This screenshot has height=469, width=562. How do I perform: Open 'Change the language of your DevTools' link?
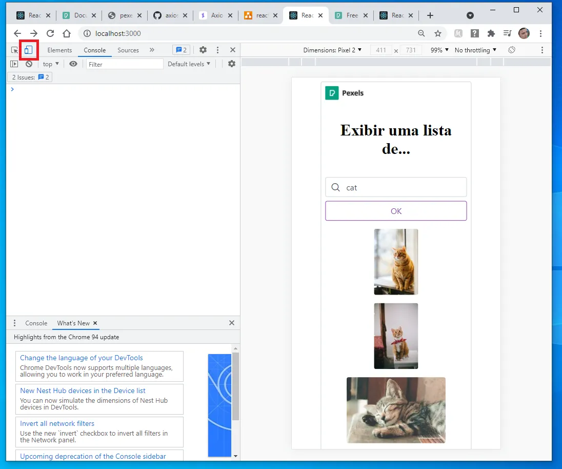tap(82, 358)
